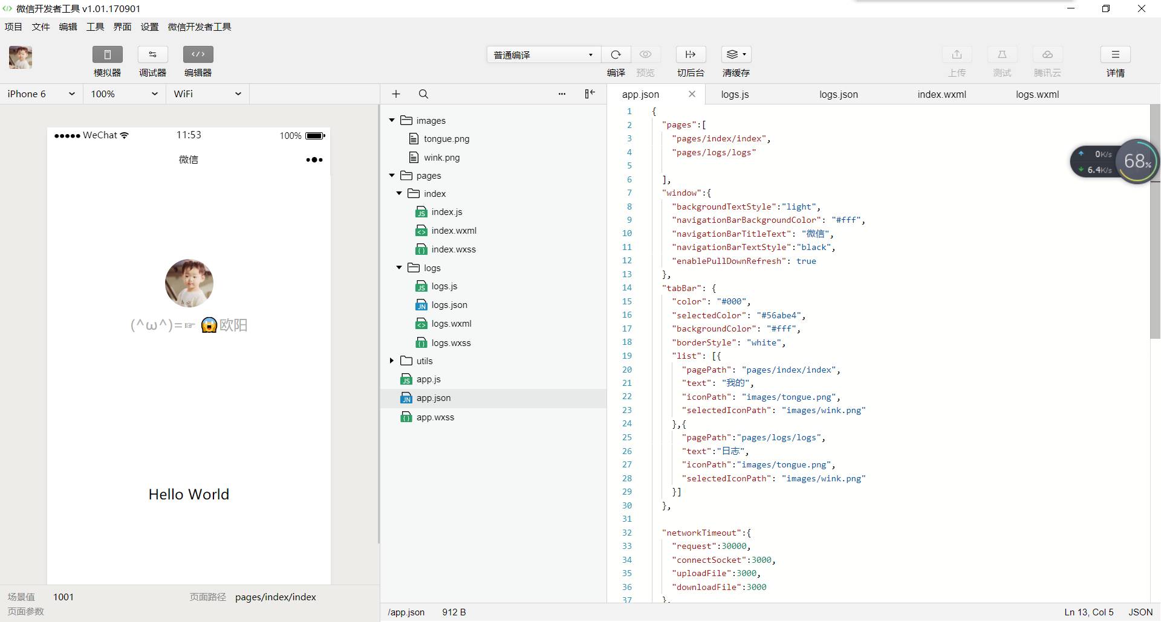Close the app.json editor tab
The image size is (1161, 622).
(x=692, y=94)
